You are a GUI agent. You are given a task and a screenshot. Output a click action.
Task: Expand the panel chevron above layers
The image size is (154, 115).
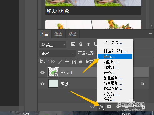(x=151, y=25)
